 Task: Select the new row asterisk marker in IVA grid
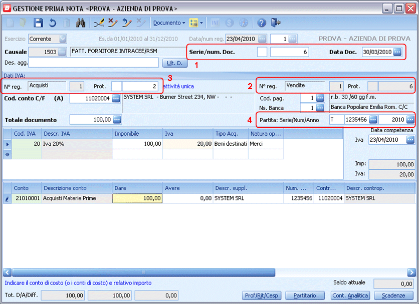7,154
